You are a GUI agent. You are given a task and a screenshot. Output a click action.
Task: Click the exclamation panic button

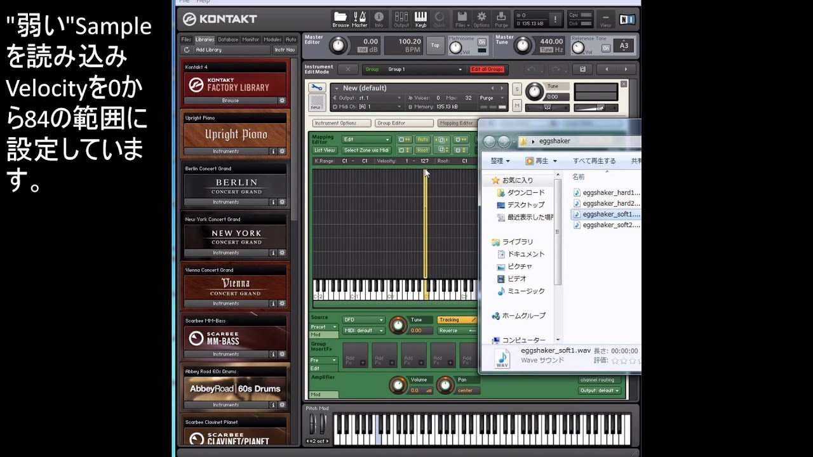tap(555, 19)
